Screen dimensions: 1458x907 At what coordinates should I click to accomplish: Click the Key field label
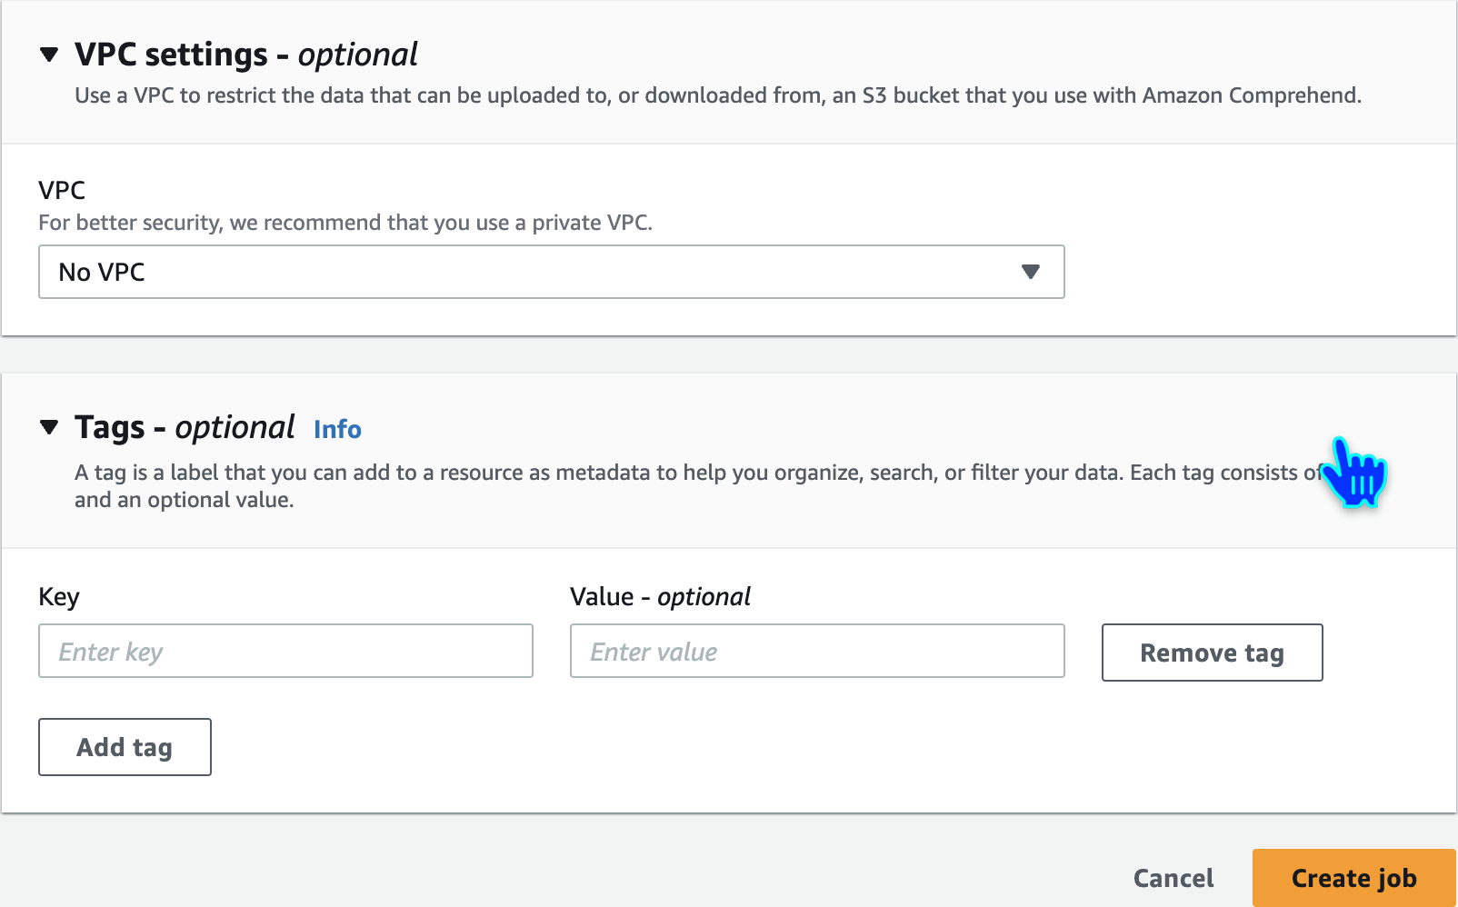pos(59,597)
